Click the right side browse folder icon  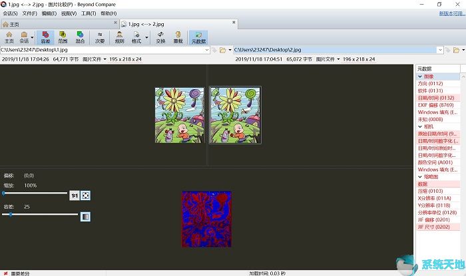coord(456,50)
